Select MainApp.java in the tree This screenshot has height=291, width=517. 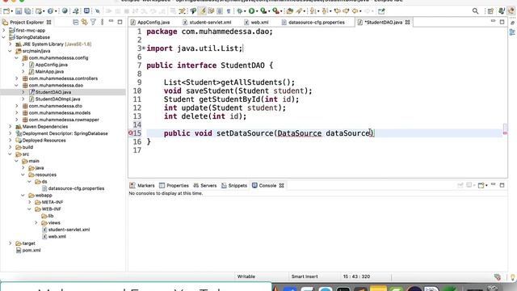tap(49, 72)
